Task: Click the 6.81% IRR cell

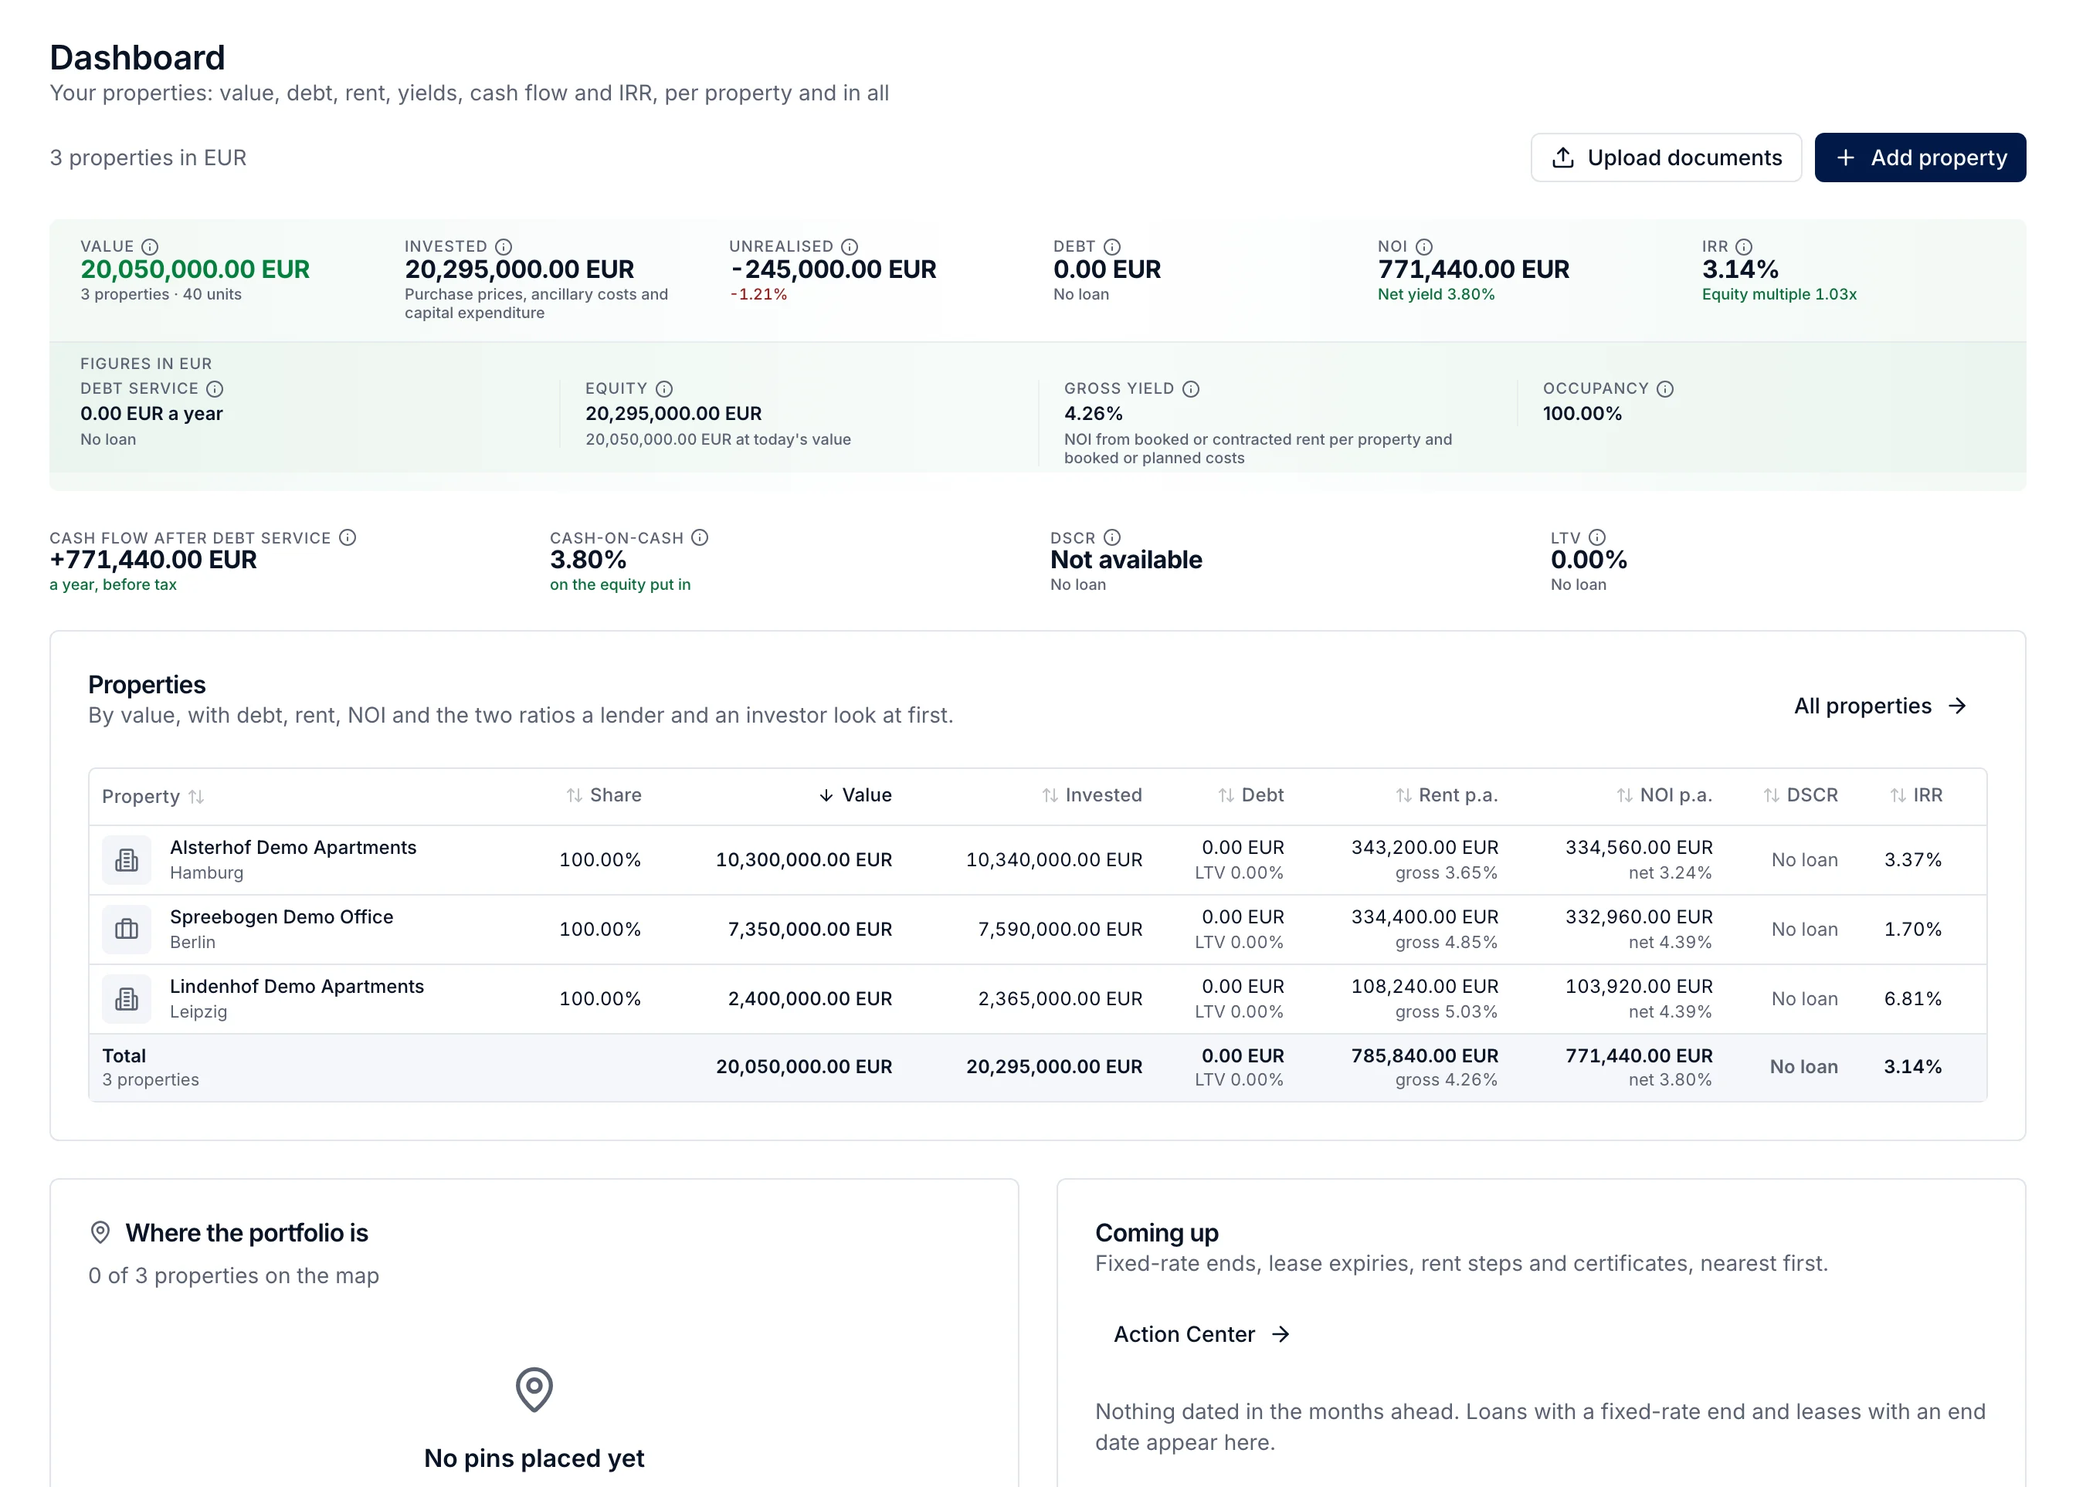Action: coord(1912,999)
